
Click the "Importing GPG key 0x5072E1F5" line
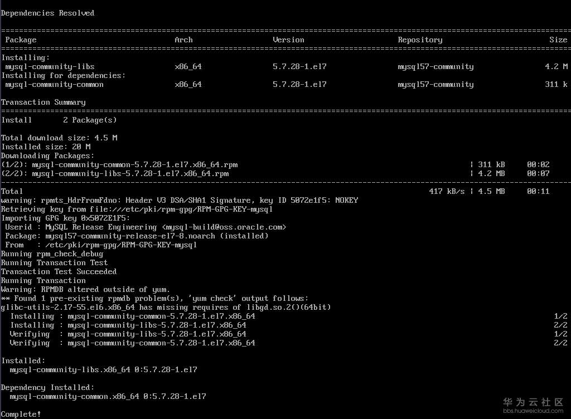point(66,218)
